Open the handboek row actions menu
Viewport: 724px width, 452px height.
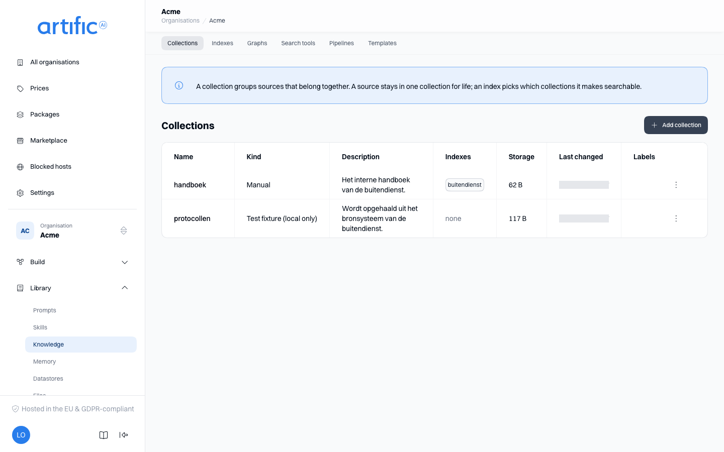click(x=676, y=185)
